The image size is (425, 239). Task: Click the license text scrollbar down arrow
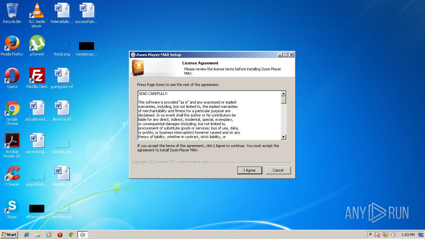tap(283, 137)
